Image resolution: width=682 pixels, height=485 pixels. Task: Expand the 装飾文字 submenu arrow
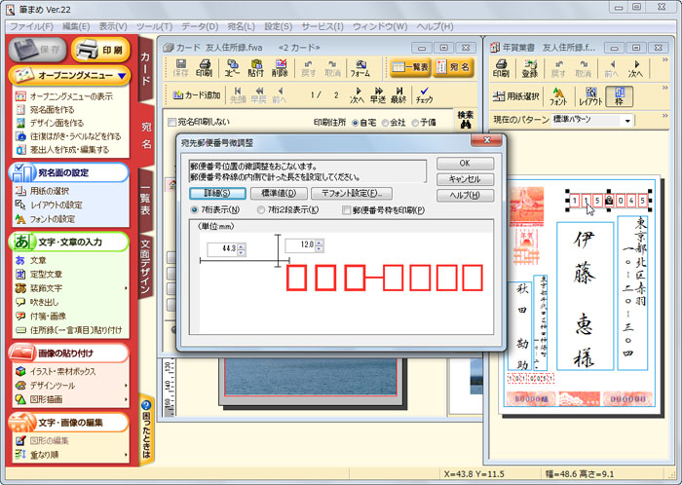[x=127, y=288]
